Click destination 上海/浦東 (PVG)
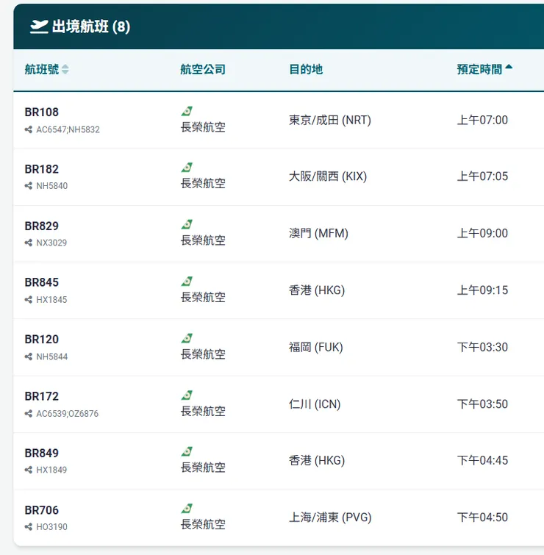 tap(330, 518)
